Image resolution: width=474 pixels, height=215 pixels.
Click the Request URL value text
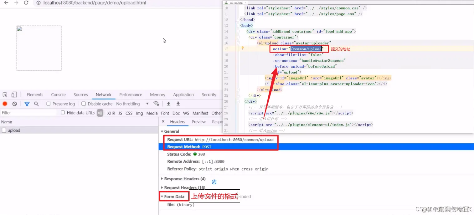(x=234, y=140)
